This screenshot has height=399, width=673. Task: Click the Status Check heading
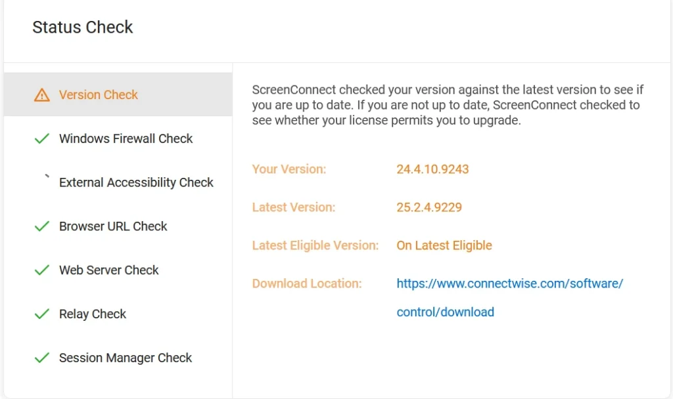pos(83,28)
